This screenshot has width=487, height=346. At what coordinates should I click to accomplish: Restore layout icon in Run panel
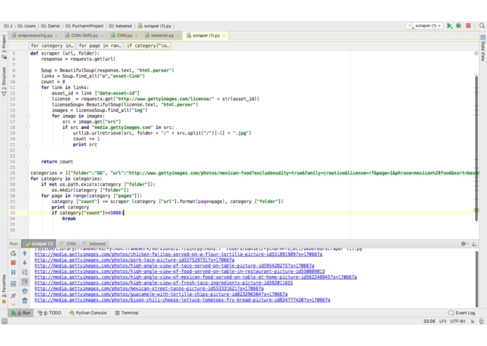click(x=13, y=284)
